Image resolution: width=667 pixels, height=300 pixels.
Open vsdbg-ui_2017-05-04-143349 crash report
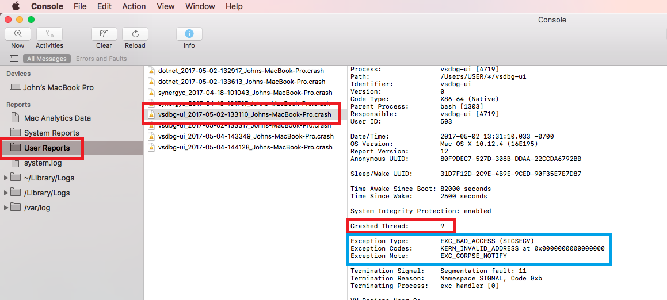tap(245, 136)
